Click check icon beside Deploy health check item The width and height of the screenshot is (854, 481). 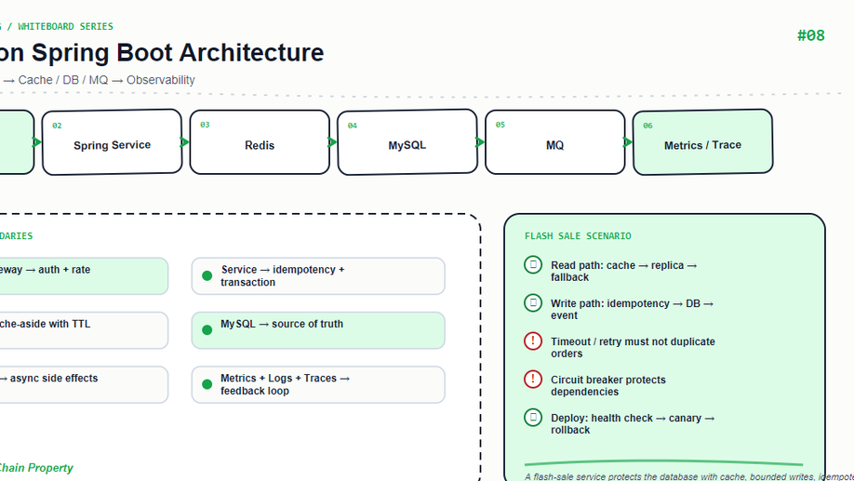pyautogui.click(x=533, y=417)
